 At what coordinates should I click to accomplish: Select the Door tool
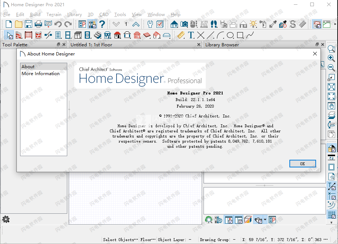coord(58,35)
